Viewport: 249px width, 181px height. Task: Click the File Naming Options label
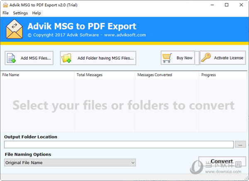pos(28,154)
